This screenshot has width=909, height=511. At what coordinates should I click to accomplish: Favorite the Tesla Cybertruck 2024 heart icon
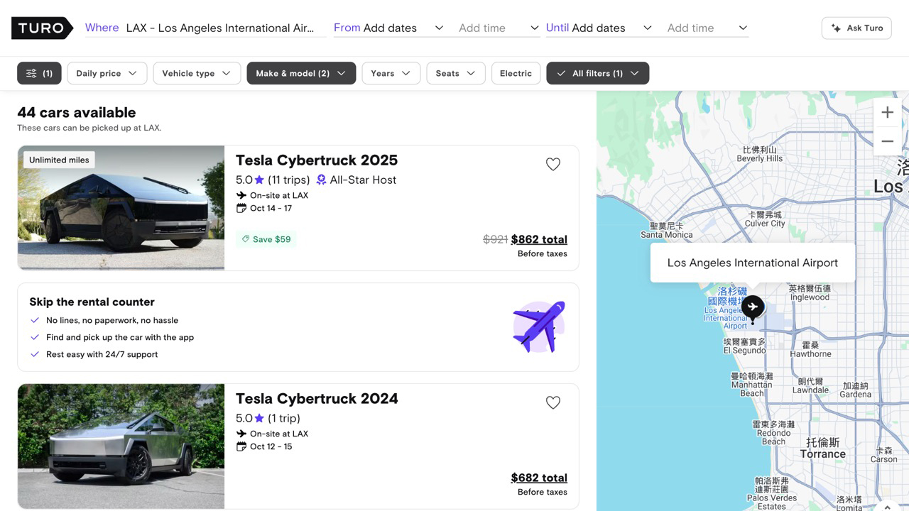click(x=553, y=403)
